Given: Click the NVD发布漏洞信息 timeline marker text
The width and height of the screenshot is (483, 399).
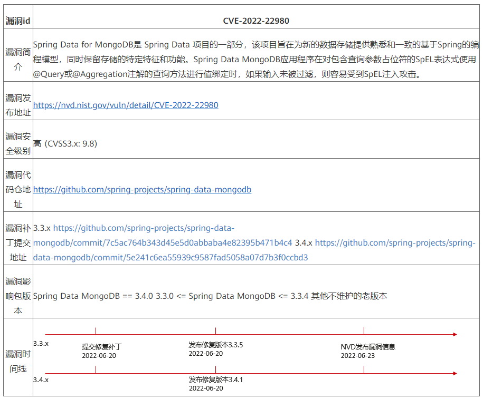Looking at the screenshot, I should click(368, 347).
